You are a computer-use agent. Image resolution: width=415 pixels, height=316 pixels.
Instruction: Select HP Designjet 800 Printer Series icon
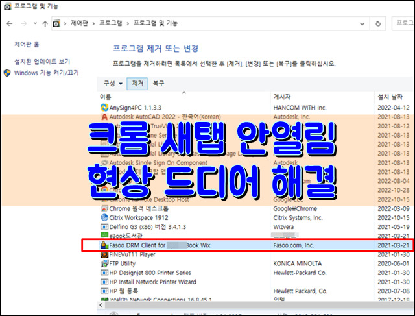(x=104, y=273)
